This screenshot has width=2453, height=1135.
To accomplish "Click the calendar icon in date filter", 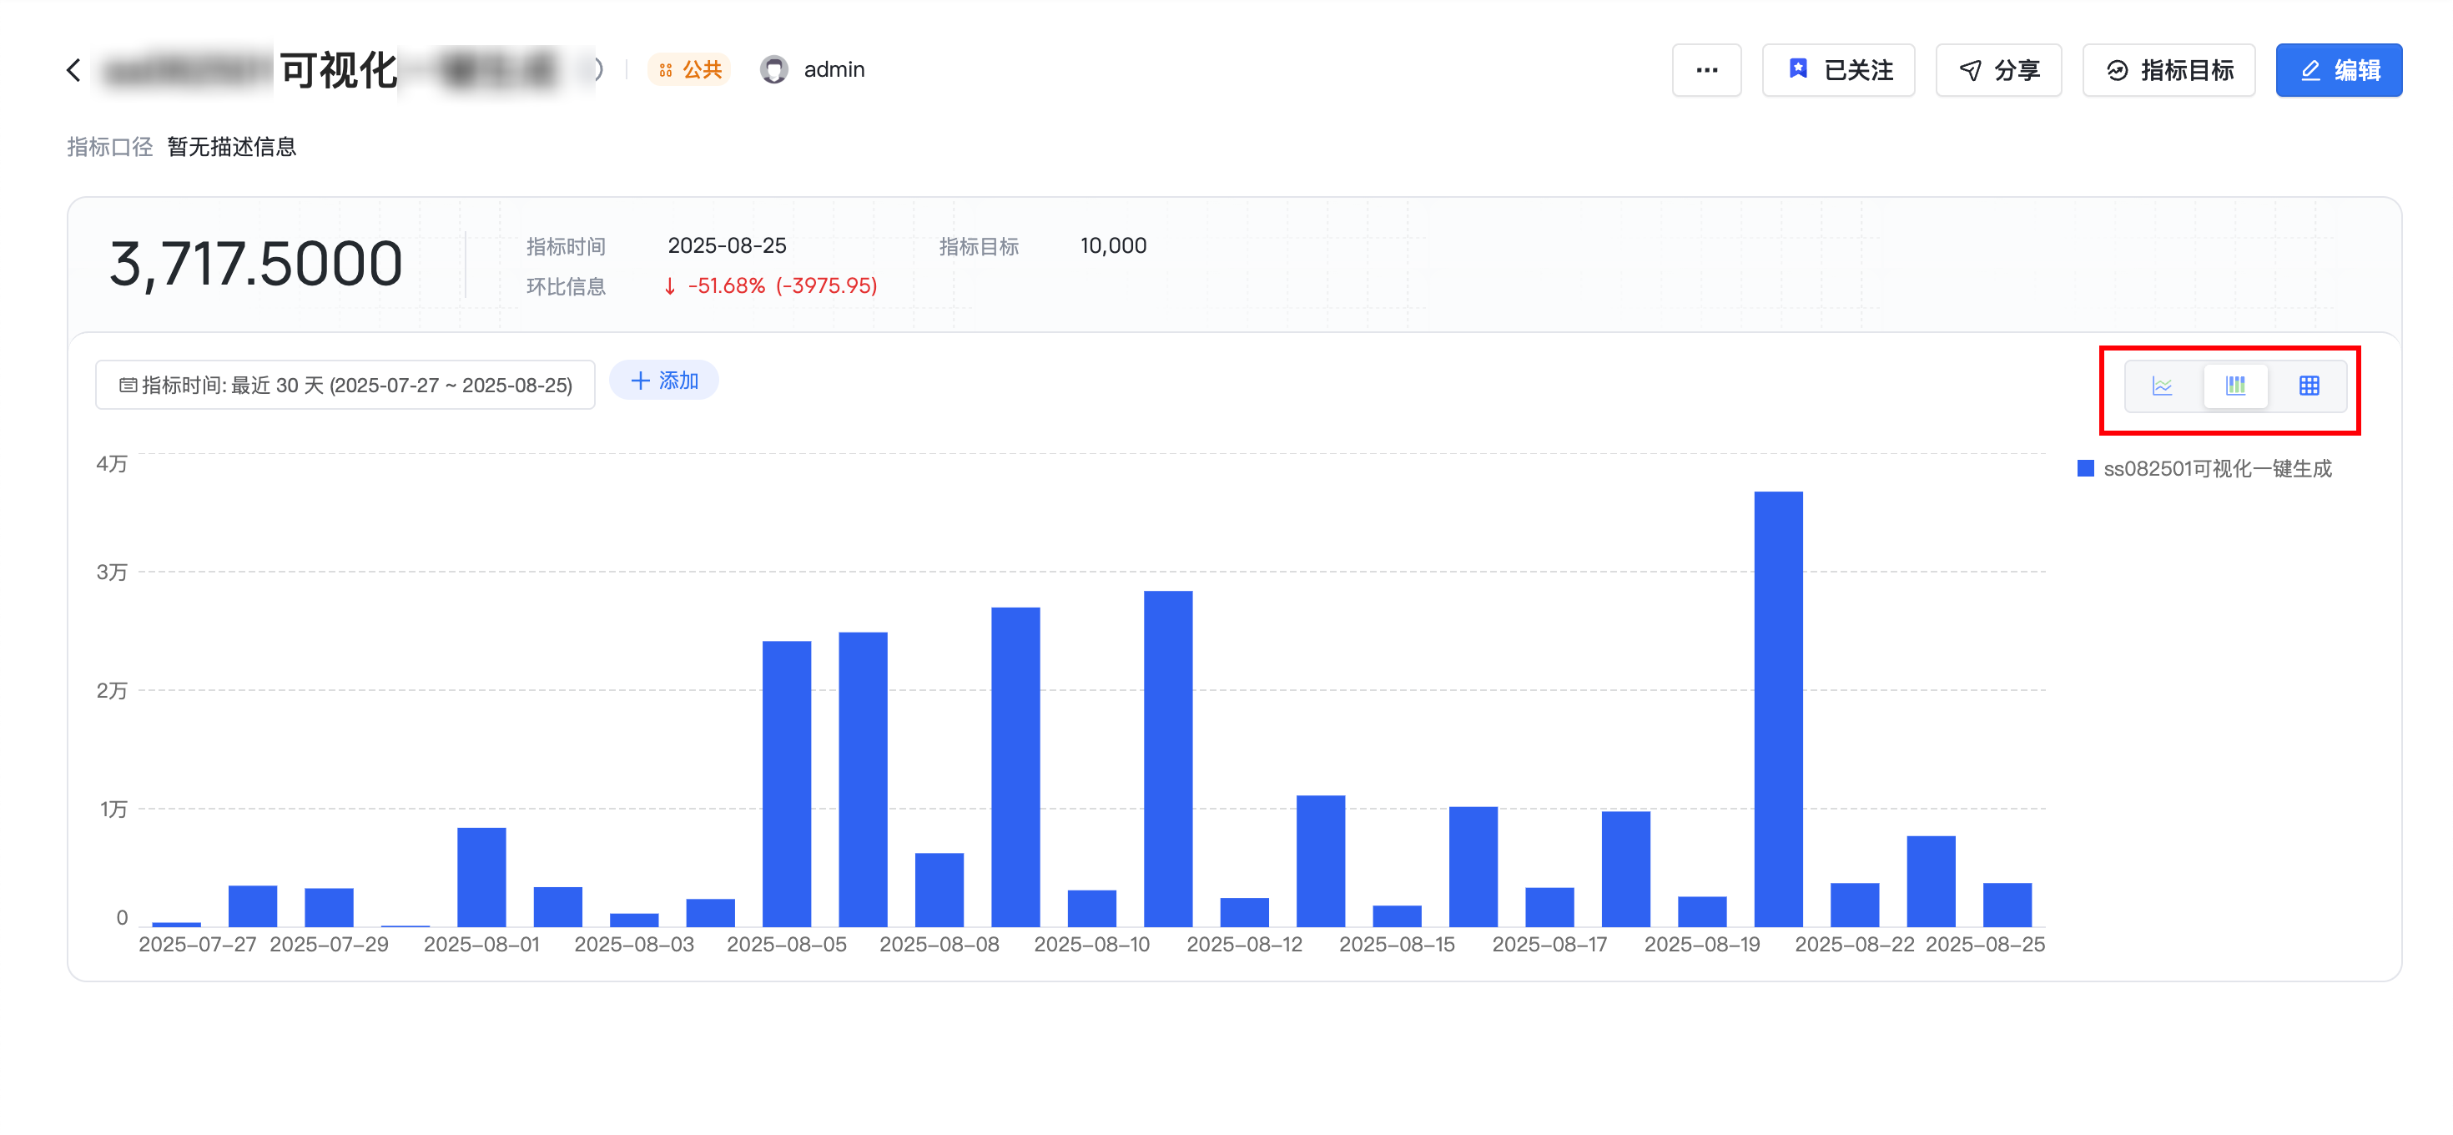I will [128, 385].
